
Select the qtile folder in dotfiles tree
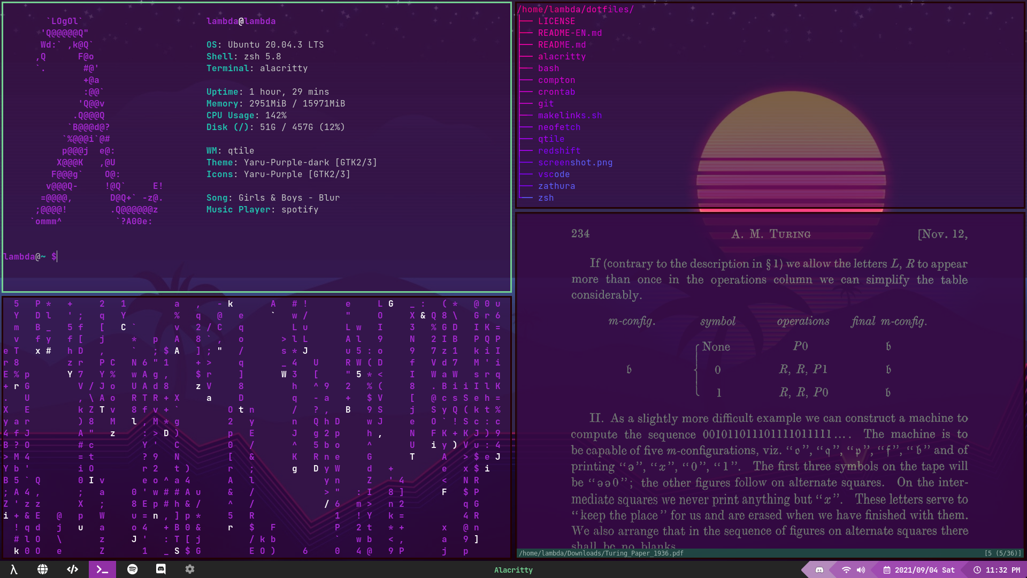[x=551, y=139]
